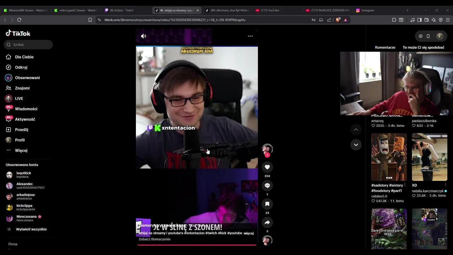Screen dimensions: 453x255
Task: Open followed account lequtkick
Action: point(23,175)
